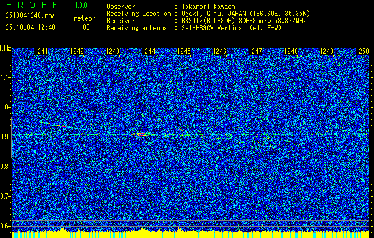Click the R820T2(RTL-SDR) receiver text
The image size is (374, 238).
244,21
